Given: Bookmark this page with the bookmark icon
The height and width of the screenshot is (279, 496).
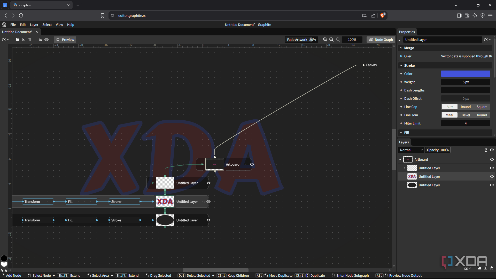Looking at the screenshot, I should [x=103, y=16].
